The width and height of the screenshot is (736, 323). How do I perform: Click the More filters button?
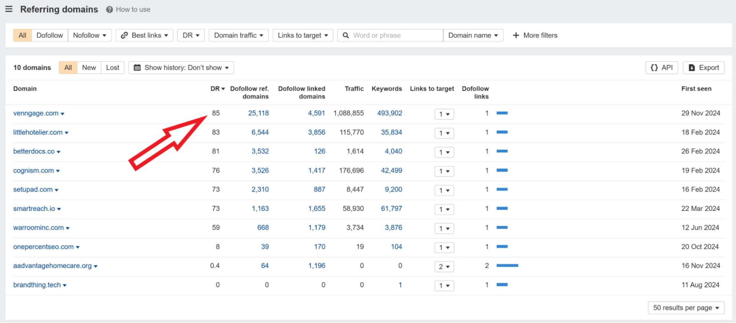click(535, 35)
